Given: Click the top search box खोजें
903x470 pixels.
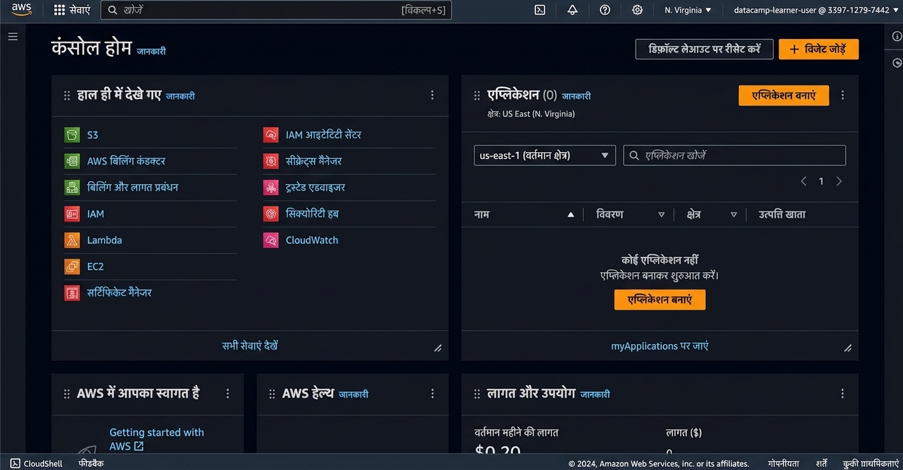Looking at the screenshot, I should [276, 10].
